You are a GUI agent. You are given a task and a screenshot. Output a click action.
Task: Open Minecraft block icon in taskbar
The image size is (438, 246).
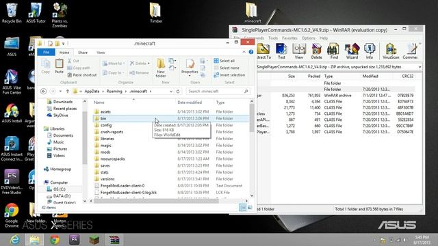[94, 240]
